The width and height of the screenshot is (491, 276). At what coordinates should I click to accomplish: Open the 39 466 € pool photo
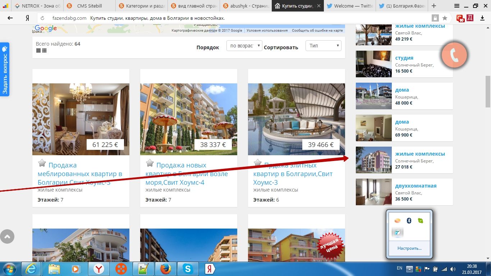click(297, 119)
